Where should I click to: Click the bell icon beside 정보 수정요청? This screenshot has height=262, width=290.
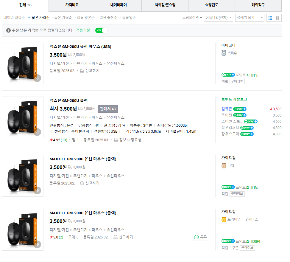[116, 140]
